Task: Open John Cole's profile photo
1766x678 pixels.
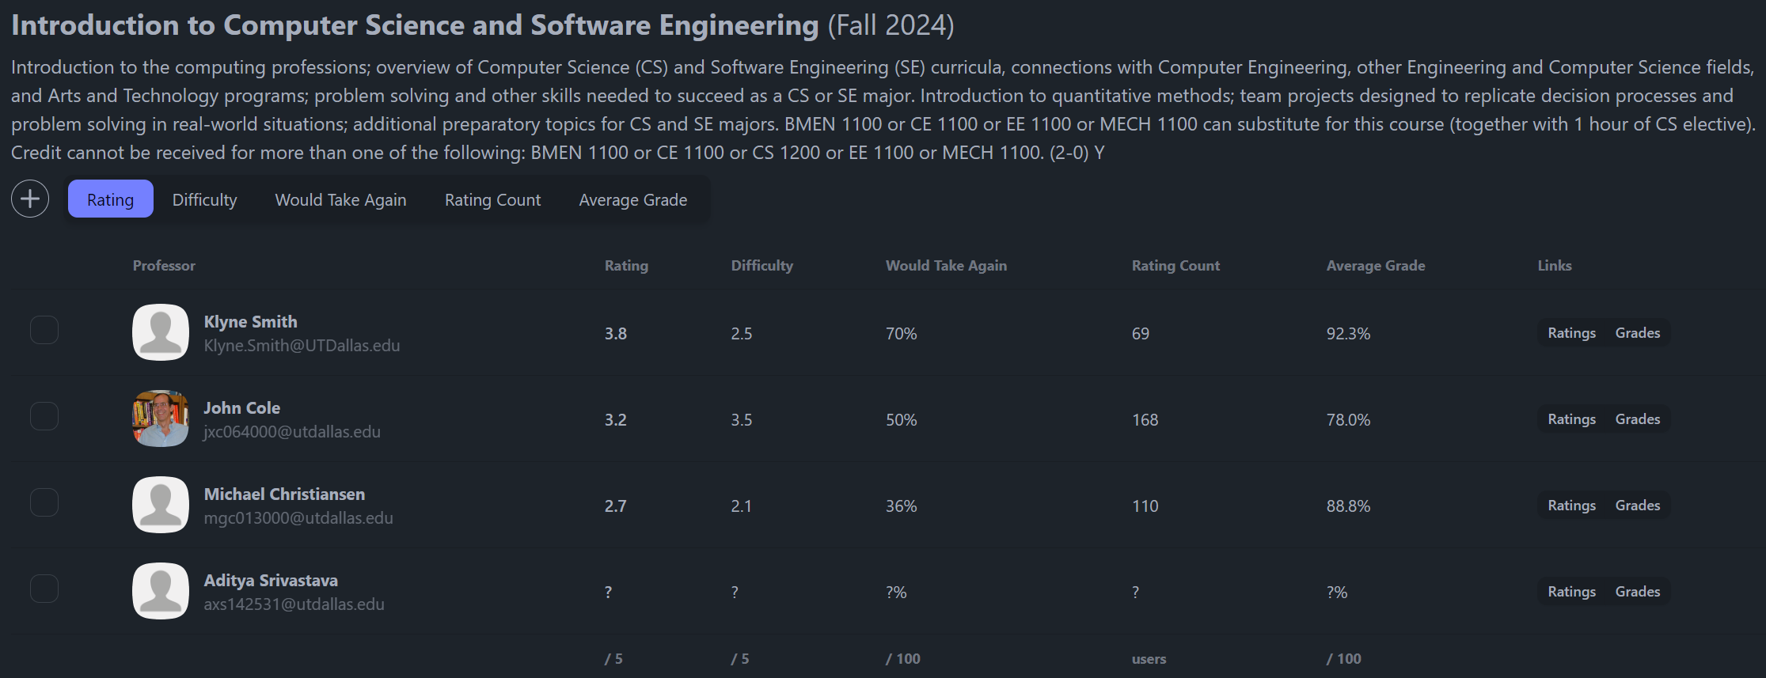Action: [x=161, y=419]
